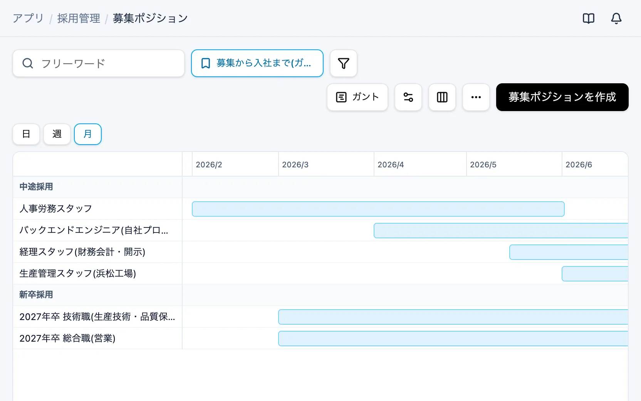Screen dimensions: 641x401
Task: Click 2027年卒 総合職(営業) gantt bar
Action: (x=453, y=339)
